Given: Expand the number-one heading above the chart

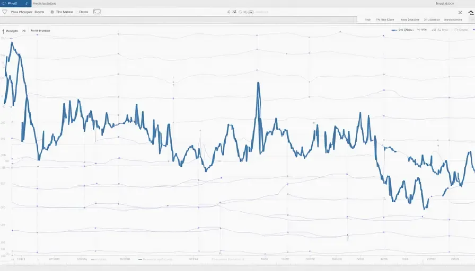Looking at the screenshot, I should [10, 31].
